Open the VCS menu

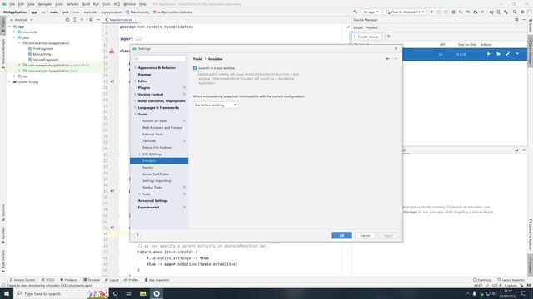117,4
